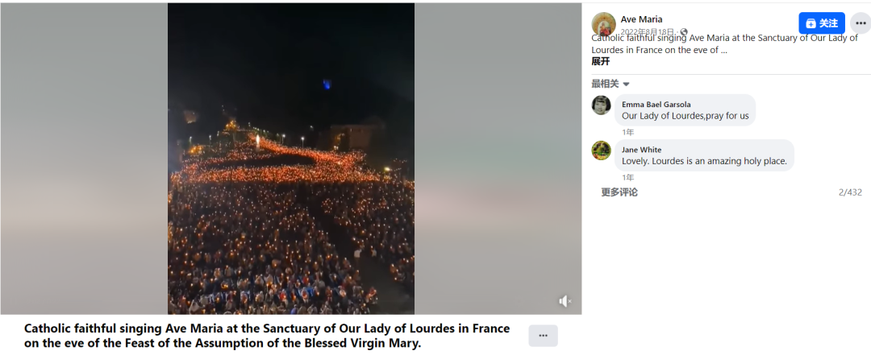Click timestamp 1年 under Jane's comment
This screenshot has height=355, width=871.
[627, 177]
